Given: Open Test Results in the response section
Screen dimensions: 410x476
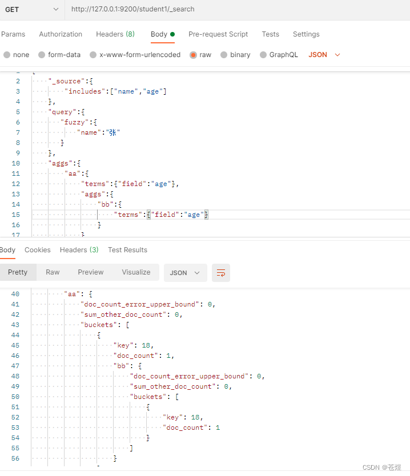Looking at the screenshot, I should pos(127,250).
